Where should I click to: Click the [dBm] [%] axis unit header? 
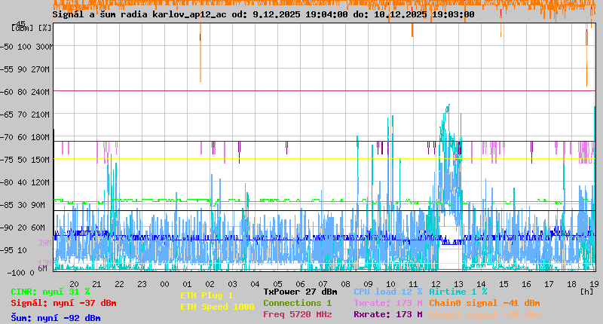click(x=32, y=27)
